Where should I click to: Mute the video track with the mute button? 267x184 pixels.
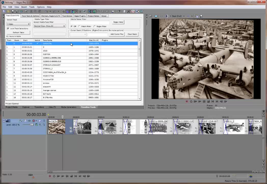coord(40,121)
